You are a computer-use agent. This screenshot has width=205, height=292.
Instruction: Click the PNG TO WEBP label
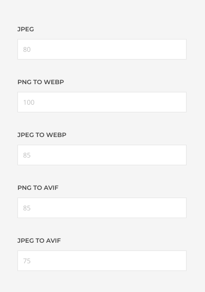tap(40, 82)
